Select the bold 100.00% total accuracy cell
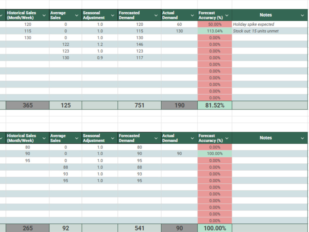The width and height of the screenshot is (309, 232). click(215, 228)
